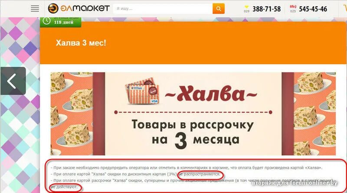Screen dimensions: 347x193
Task: Click the circled "не действуют" text
Action: [x=64, y=187]
